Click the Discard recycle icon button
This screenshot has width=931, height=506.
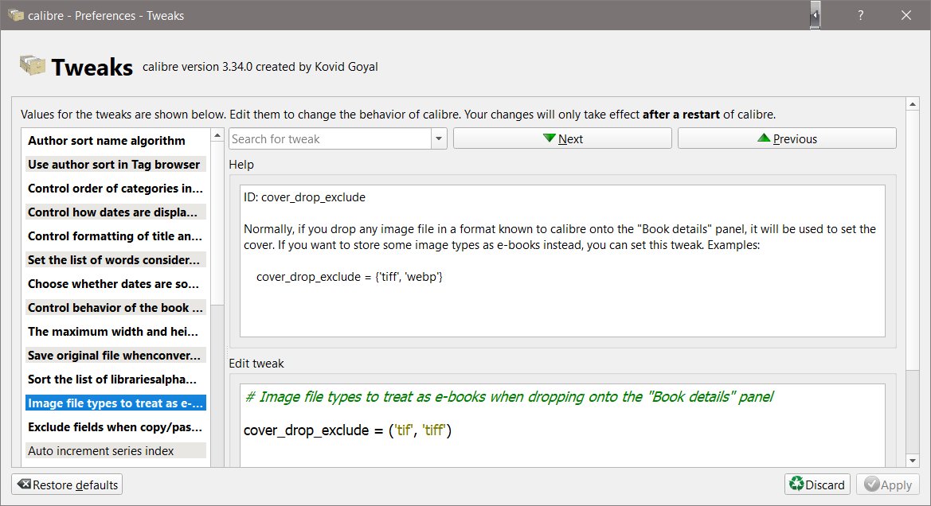[x=817, y=485]
